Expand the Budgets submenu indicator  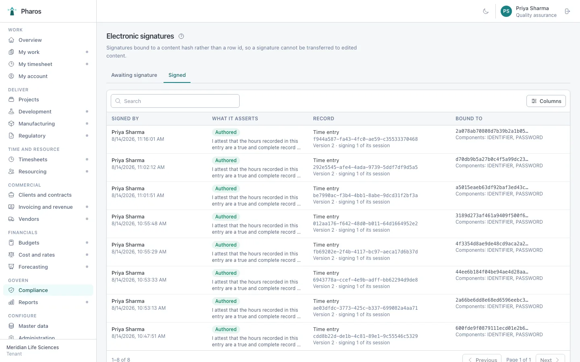[87, 243]
